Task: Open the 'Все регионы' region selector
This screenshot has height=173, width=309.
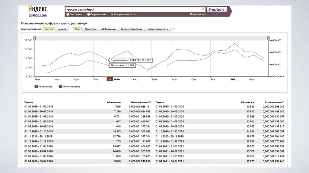Action: point(198,14)
